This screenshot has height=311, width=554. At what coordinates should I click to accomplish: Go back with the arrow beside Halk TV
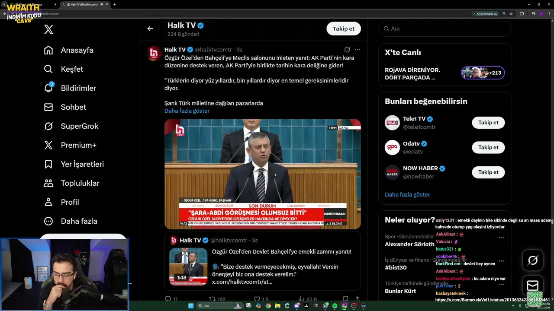pyautogui.click(x=150, y=29)
